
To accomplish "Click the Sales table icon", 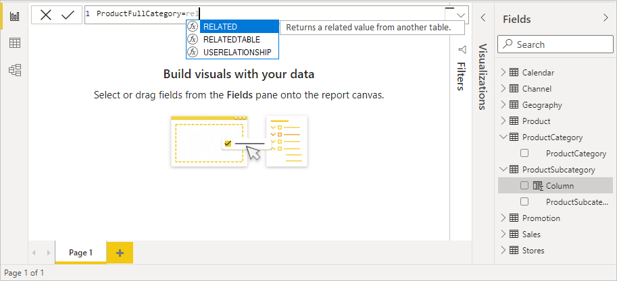I will pyautogui.click(x=514, y=235).
